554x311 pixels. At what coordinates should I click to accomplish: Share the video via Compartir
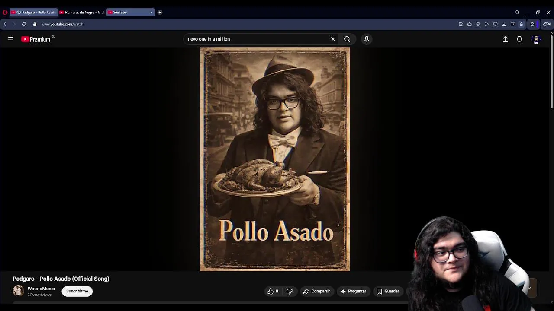pyautogui.click(x=316, y=291)
